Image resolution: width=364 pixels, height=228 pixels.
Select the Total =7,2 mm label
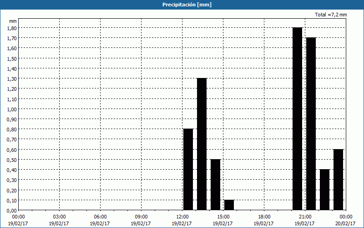coord(331,15)
